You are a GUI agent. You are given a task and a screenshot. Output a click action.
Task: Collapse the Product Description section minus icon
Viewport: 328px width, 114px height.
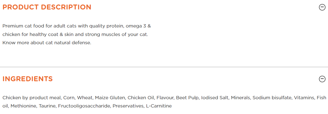(x=322, y=7)
